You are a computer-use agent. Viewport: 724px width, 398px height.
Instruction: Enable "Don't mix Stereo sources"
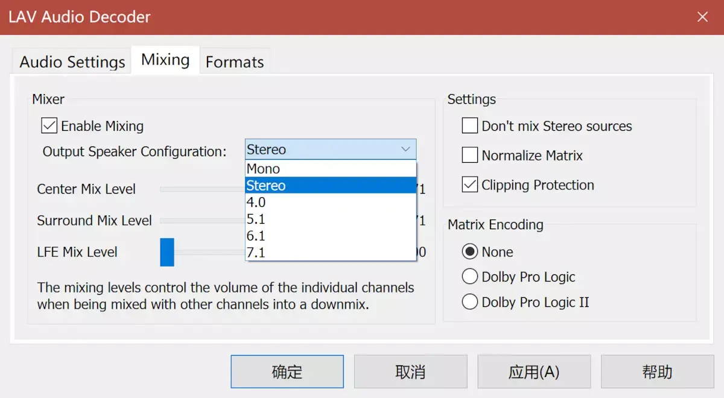469,126
